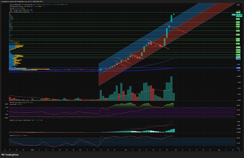
Task: Click the Apr label on the time axis
Action: point(176,150)
